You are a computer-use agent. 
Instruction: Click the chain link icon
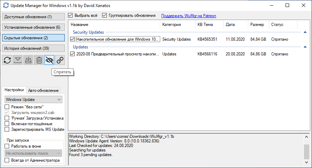point(60,60)
